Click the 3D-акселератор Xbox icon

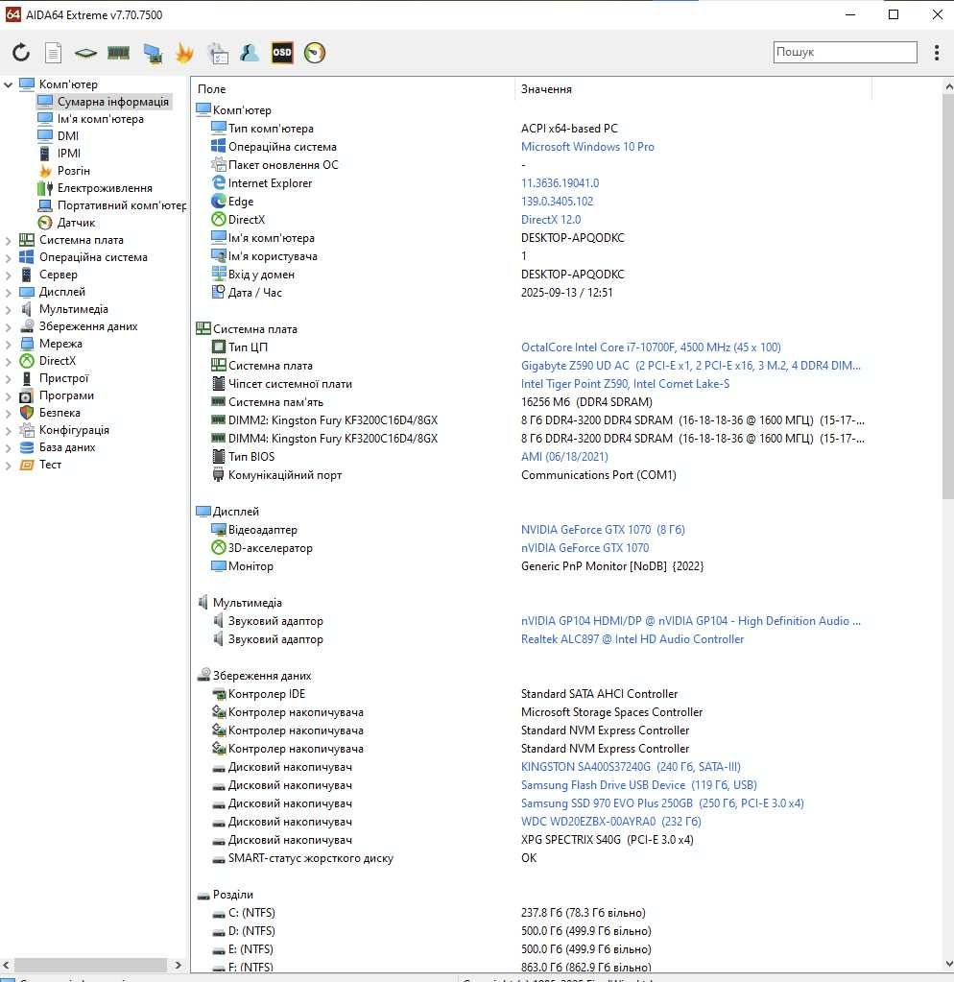point(219,547)
